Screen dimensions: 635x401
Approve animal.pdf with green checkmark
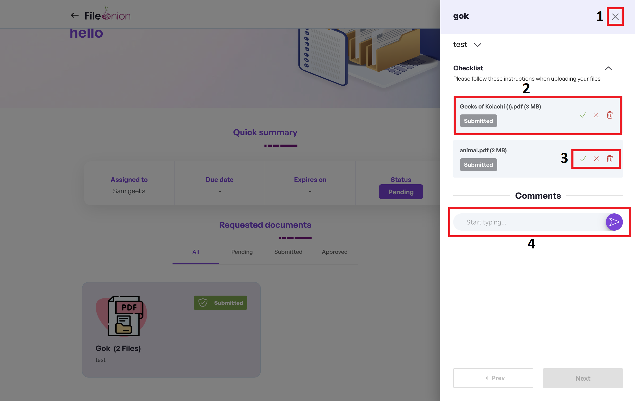(x=583, y=159)
